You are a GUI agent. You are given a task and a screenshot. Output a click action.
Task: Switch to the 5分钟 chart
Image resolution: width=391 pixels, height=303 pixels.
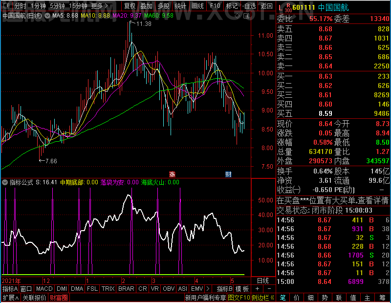(57, 6)
